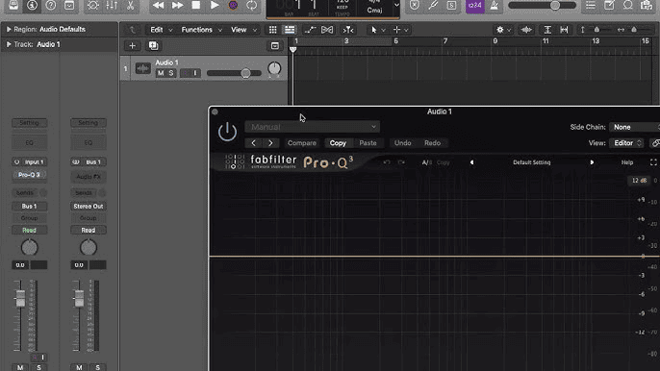Toggle Cycle mode button
The image size is (660, 371).
[252, 5]
